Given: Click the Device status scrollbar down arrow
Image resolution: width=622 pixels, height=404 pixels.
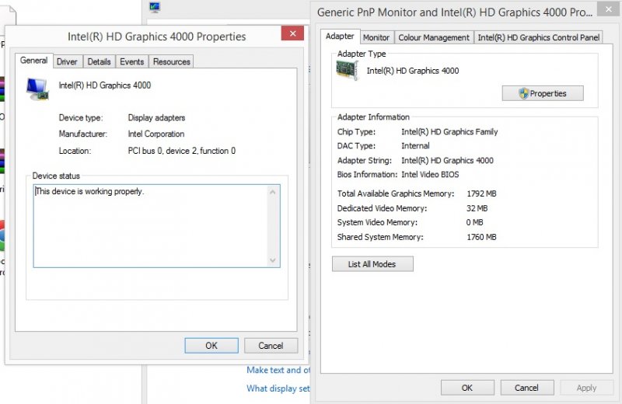Looking at the screenshot, I should point(273,260).
